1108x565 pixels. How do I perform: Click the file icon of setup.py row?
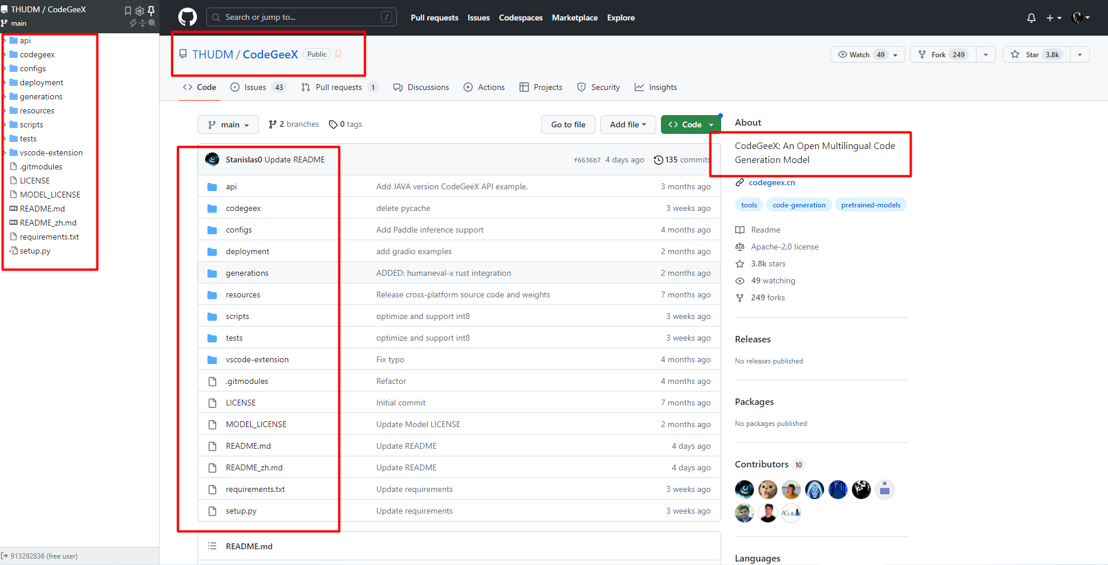point(213,511)
